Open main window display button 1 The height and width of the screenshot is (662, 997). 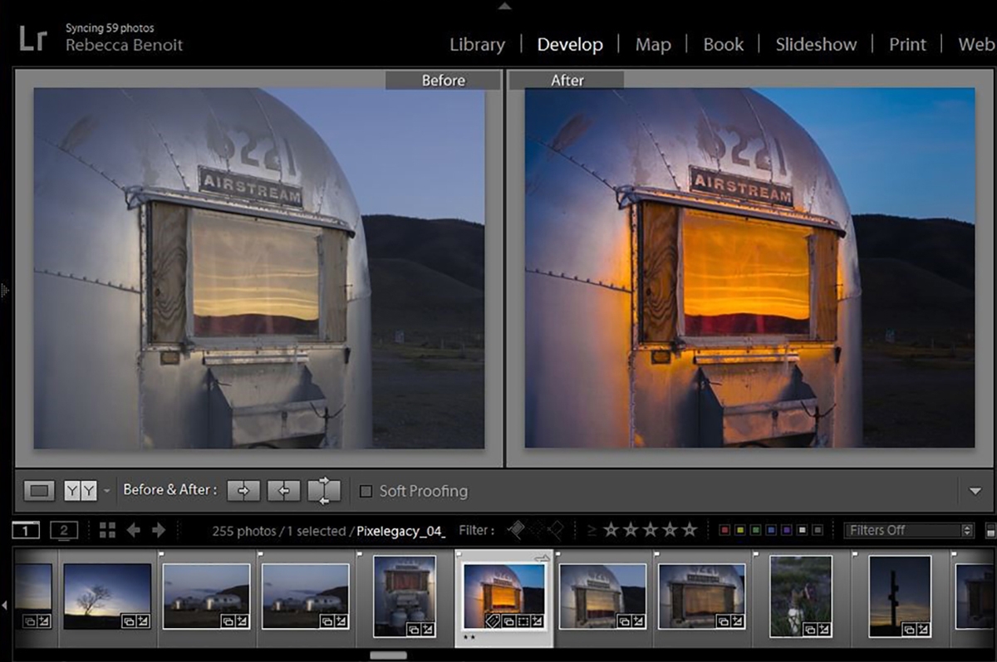coord(26,530)
